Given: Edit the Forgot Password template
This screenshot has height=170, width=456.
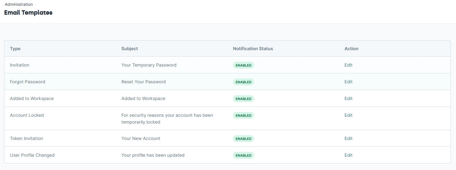Looking at the screenshot, I should [x=348, y=82].
